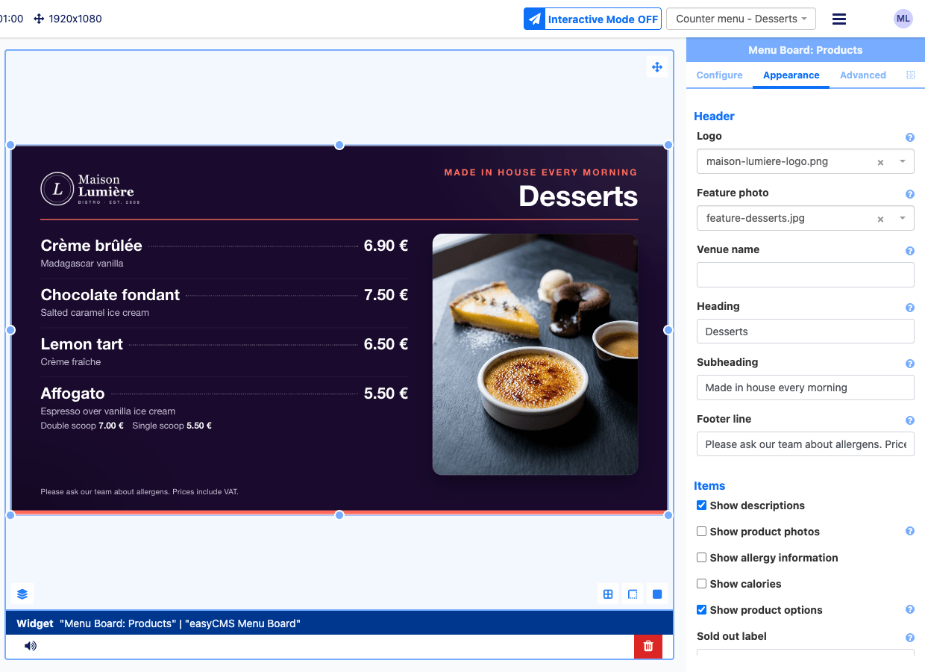
Task: Open help for the Subheading field
Action: click(x=910, y=364)
